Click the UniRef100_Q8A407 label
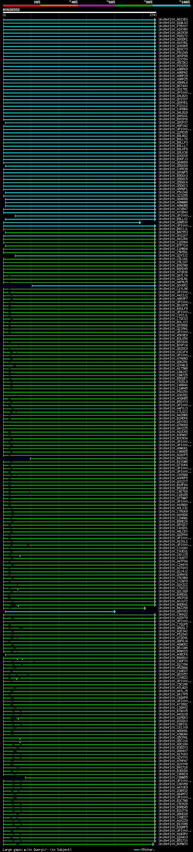 point(173,751)
